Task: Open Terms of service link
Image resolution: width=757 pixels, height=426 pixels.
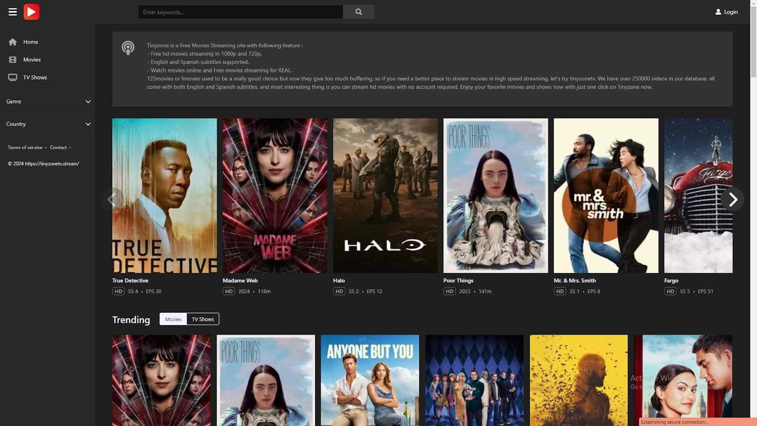Action: click(x=25, y=147)
